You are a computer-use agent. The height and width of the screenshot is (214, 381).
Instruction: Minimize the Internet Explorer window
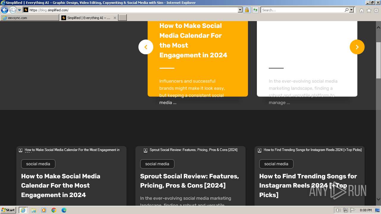pos(367,3)
